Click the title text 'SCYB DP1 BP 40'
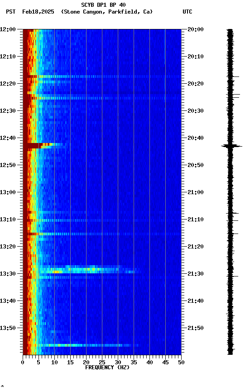Viewport: 250px width, 391px height. tap(103, 5)
